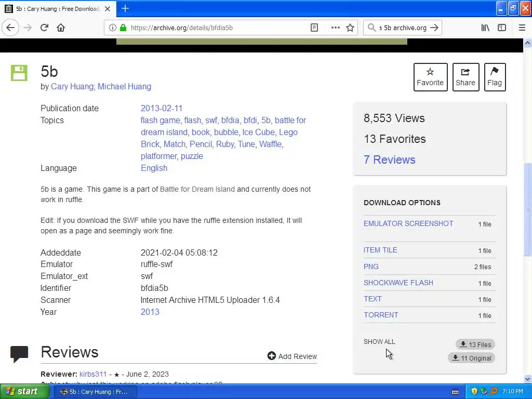
Task: Open the Firefox hamburger menu
Action: point(522,28)
